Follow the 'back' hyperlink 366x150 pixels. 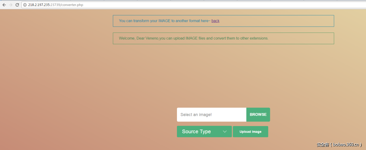click(x=215, y=21)
